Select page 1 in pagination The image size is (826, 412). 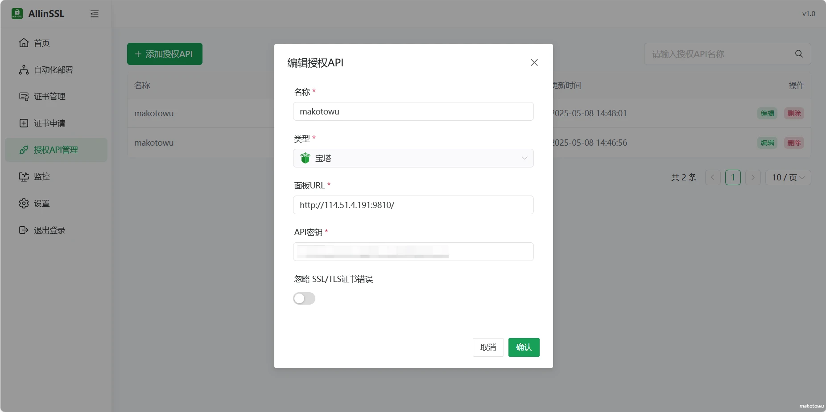pos(733,177)
